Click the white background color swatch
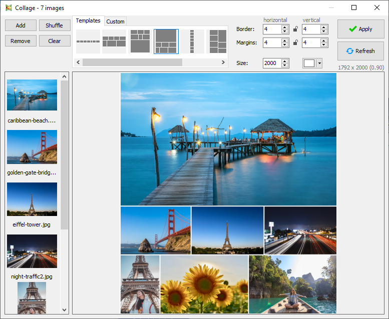 click(x=309, y=63)
